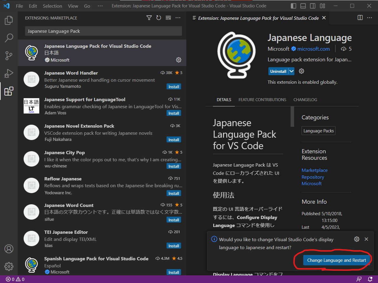Clear extensions search results
The image size is (378, 283).
[x=168, y=18]
